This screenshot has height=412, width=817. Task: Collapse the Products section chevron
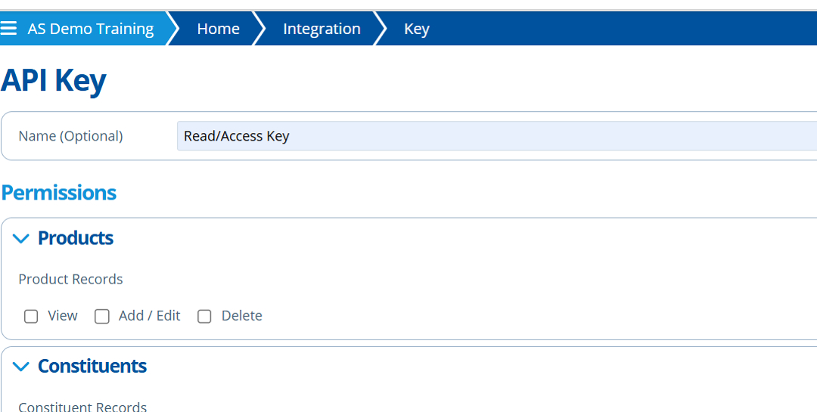point(23,239)
